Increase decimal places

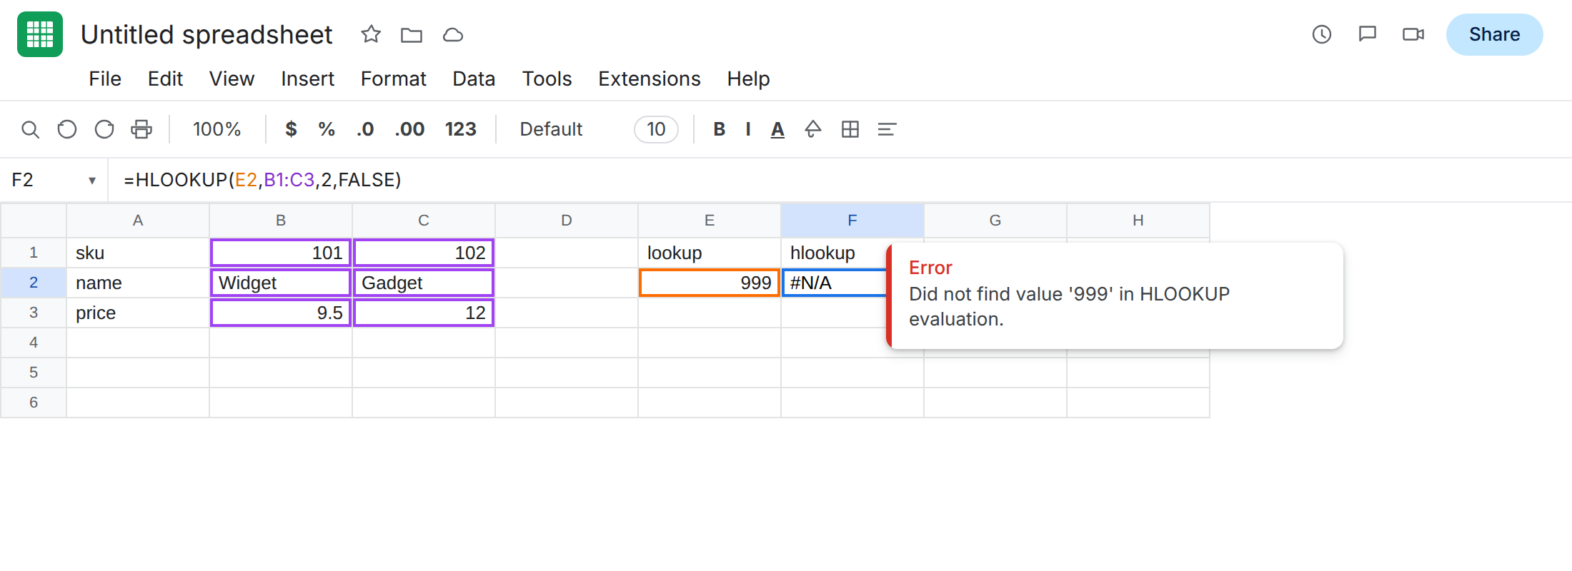tap(409, 129)
